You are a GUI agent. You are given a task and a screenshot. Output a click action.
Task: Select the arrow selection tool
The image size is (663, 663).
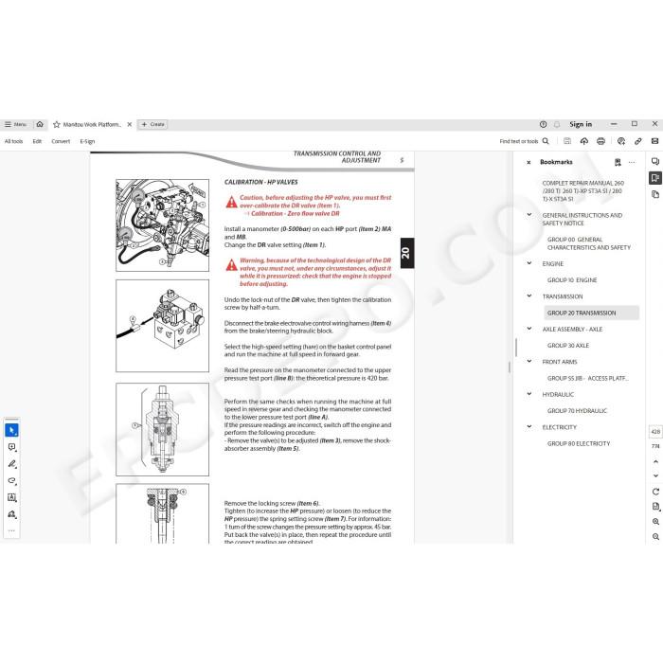(x=11, y=430)
